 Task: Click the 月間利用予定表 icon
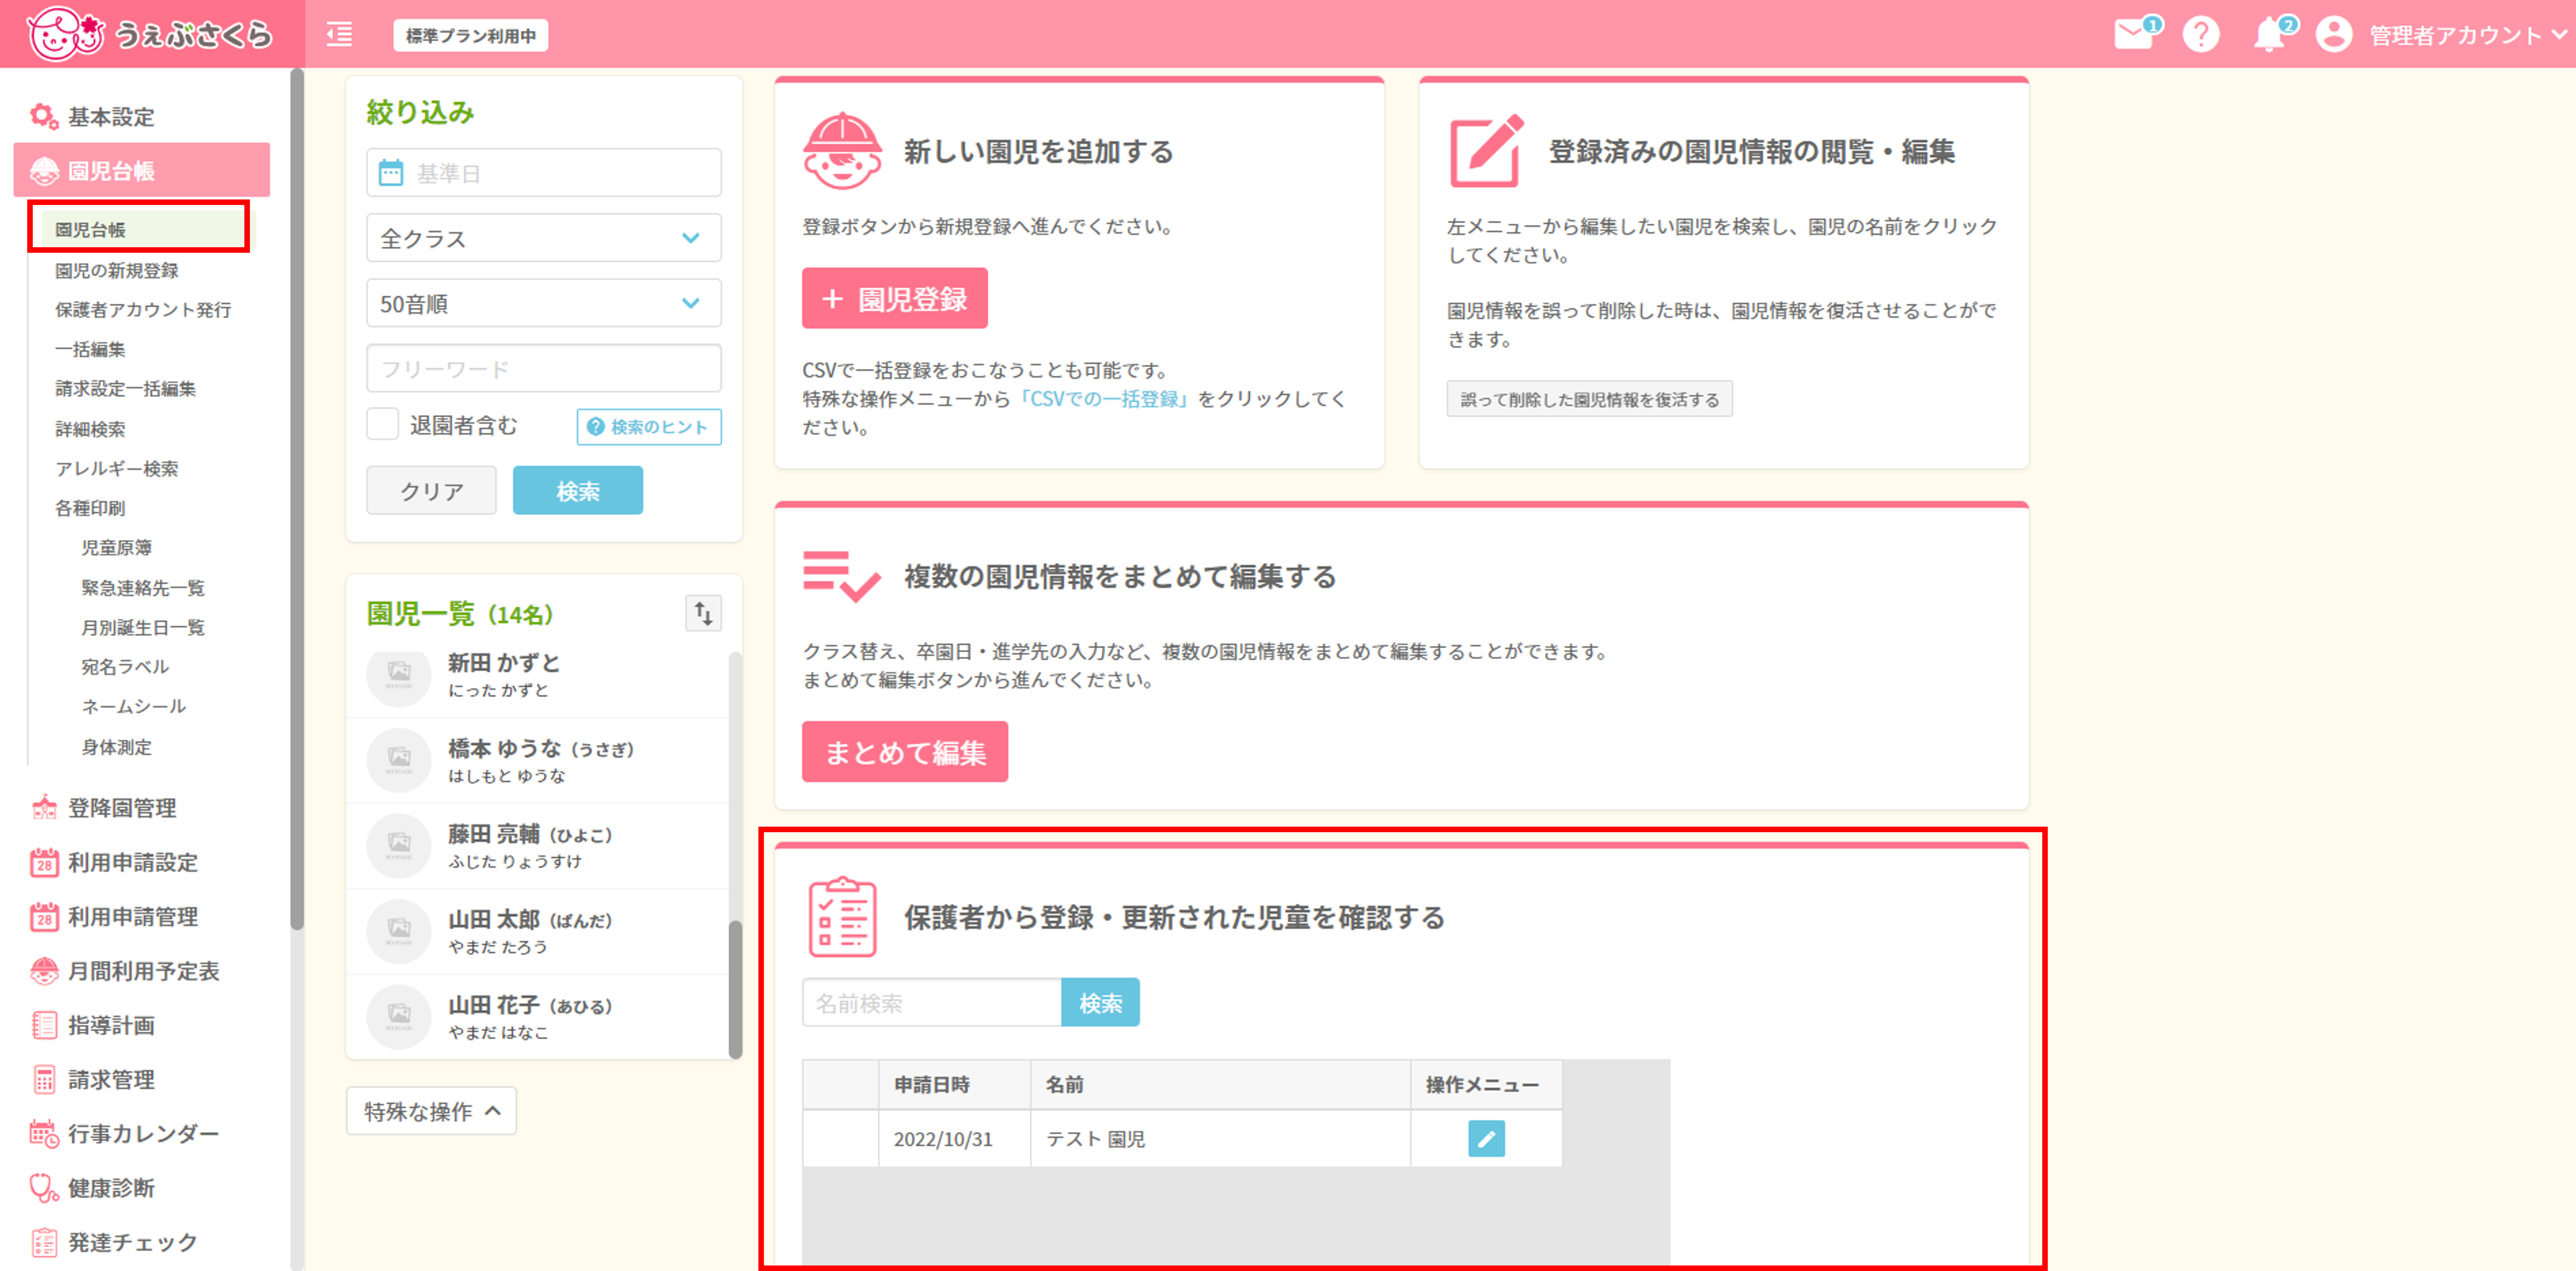[44, 971]
